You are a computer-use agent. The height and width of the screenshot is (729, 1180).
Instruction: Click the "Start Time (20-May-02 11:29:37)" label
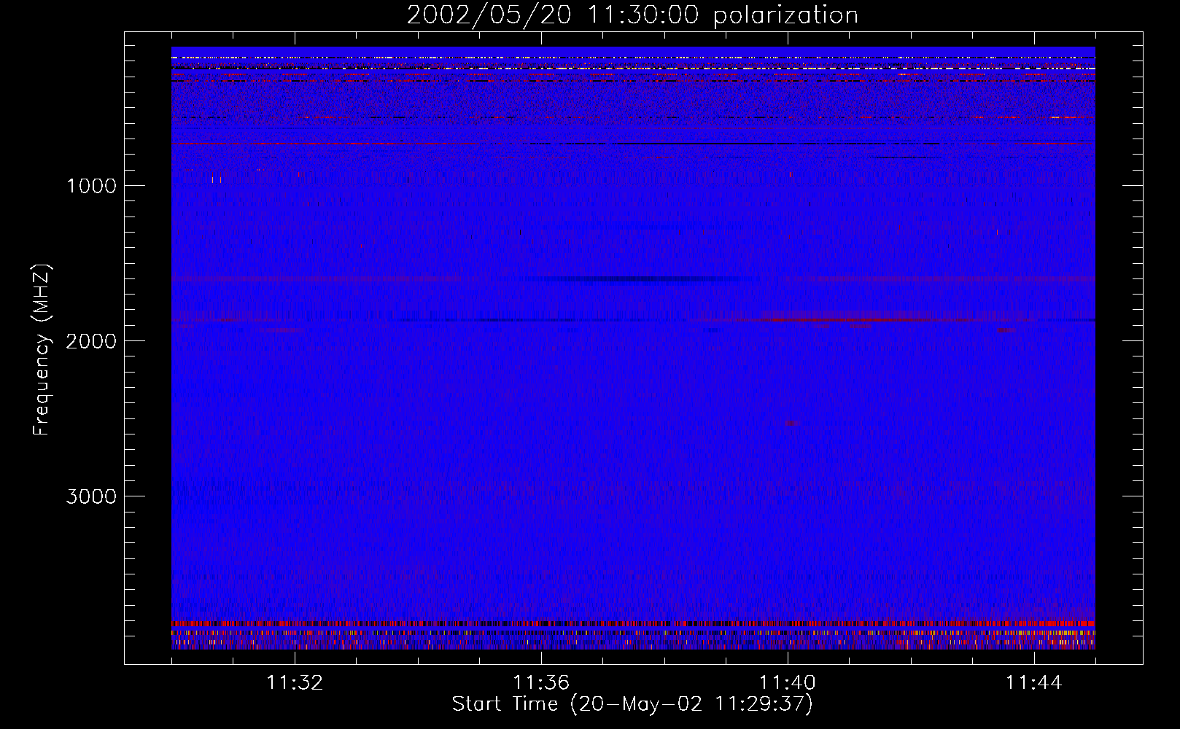coord(632,704)
